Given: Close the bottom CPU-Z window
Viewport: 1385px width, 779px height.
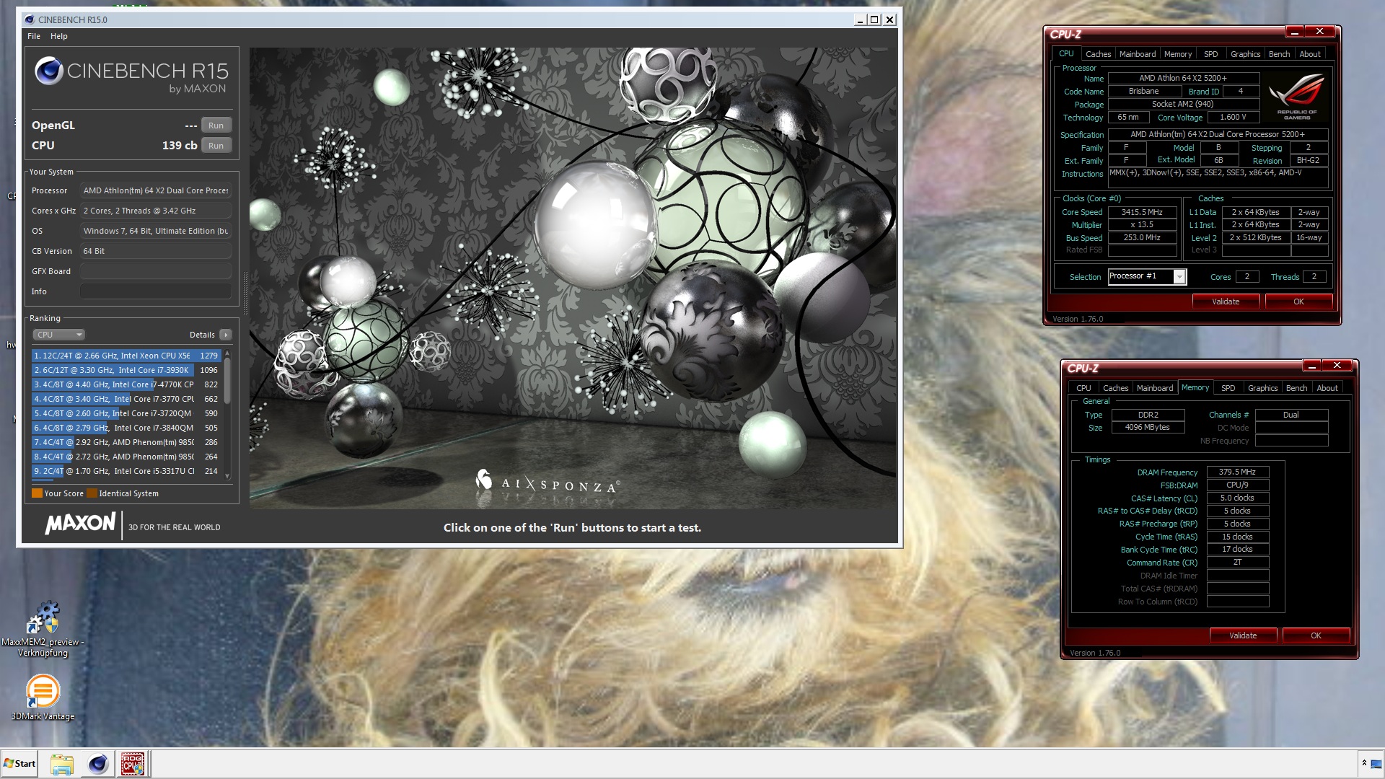Looking at the screenshot, I should pyautogui.click(x=1337, y=366).
